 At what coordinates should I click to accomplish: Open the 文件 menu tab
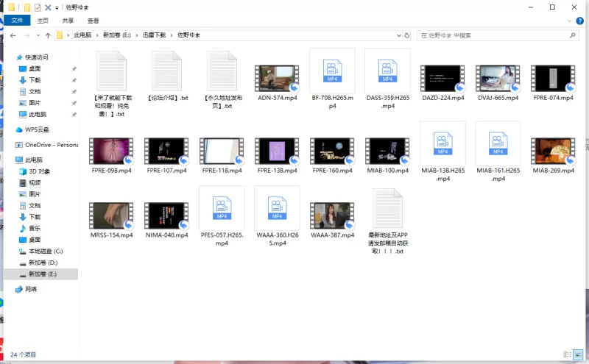(17, 21)
